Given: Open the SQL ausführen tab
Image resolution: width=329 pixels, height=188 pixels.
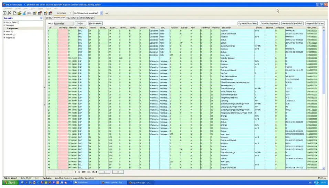Looking at the screenshot, I should [x=72, y=18].
